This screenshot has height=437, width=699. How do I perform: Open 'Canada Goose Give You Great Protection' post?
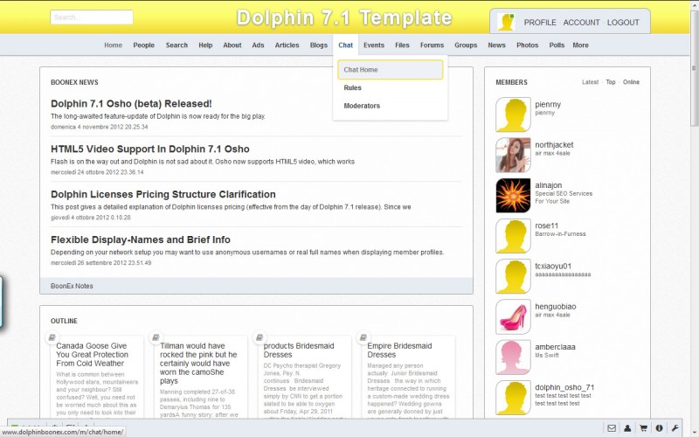coord(93,355)
